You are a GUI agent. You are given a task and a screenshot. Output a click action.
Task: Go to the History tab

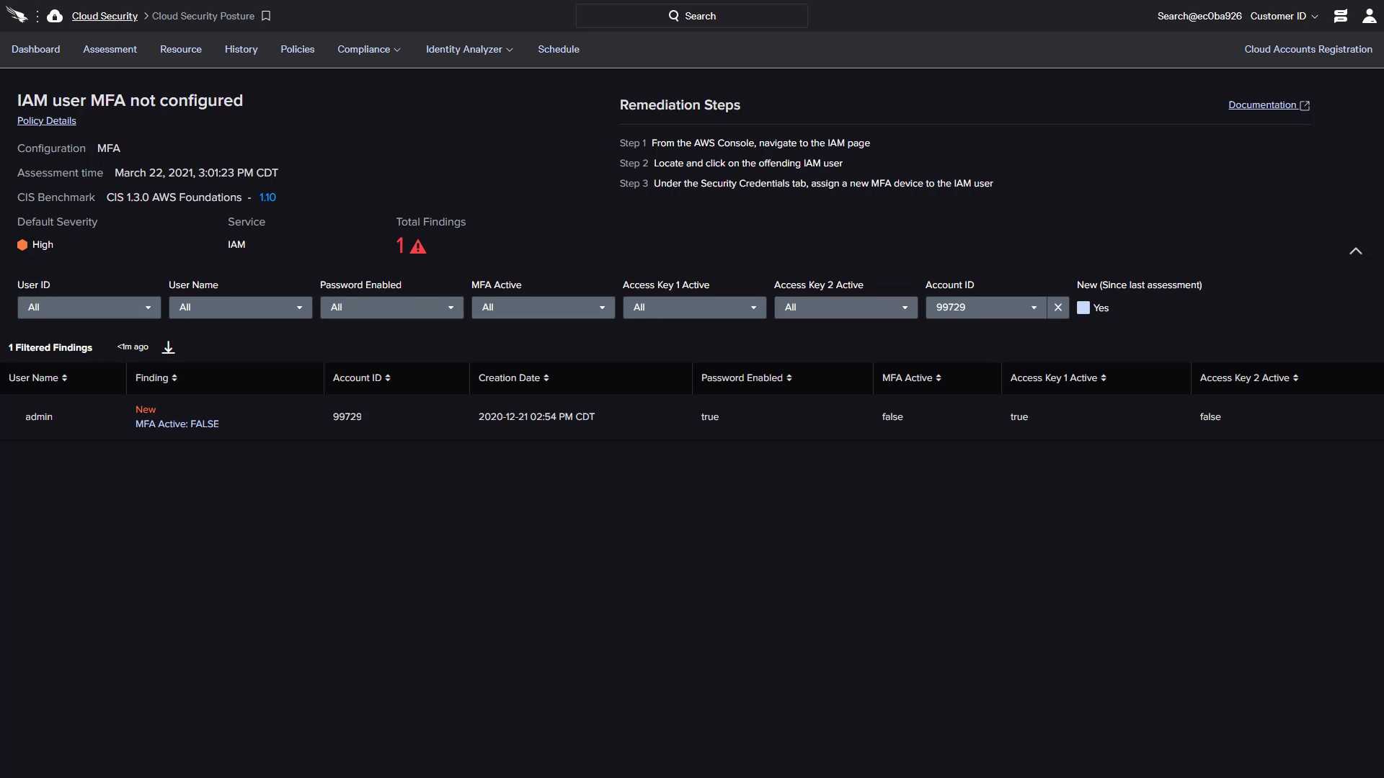pos(241,49)
